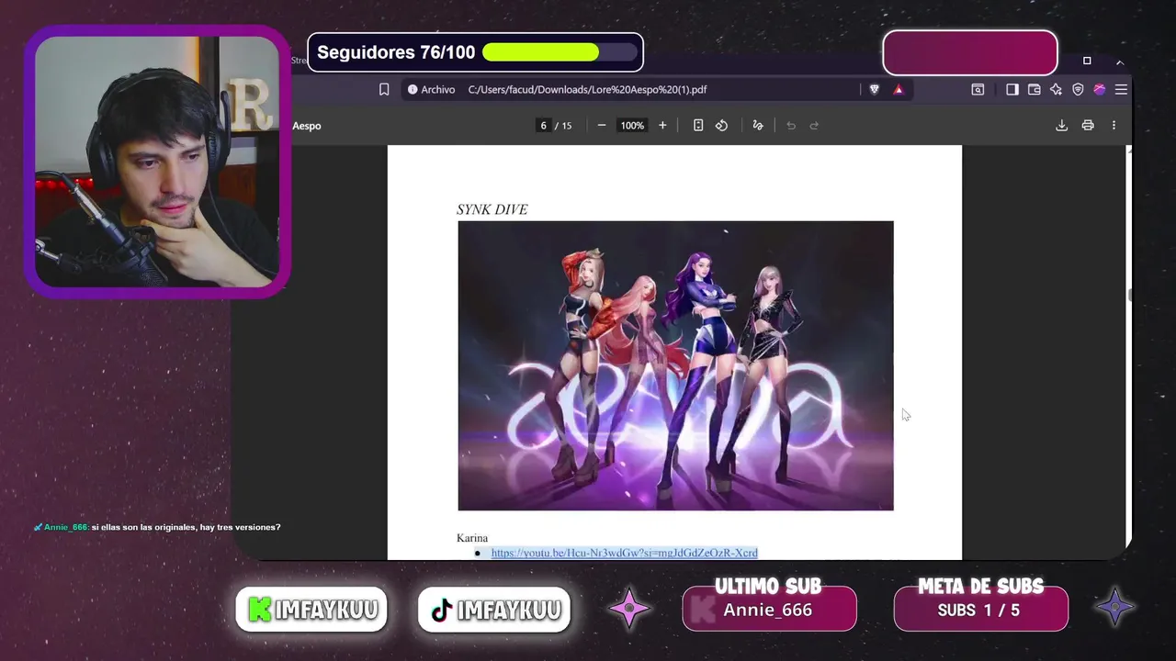This screenshot has height=661, width=1176.
Task: Select the draw annotation tool
Action: pyautogui.click(x=758, y=125)
